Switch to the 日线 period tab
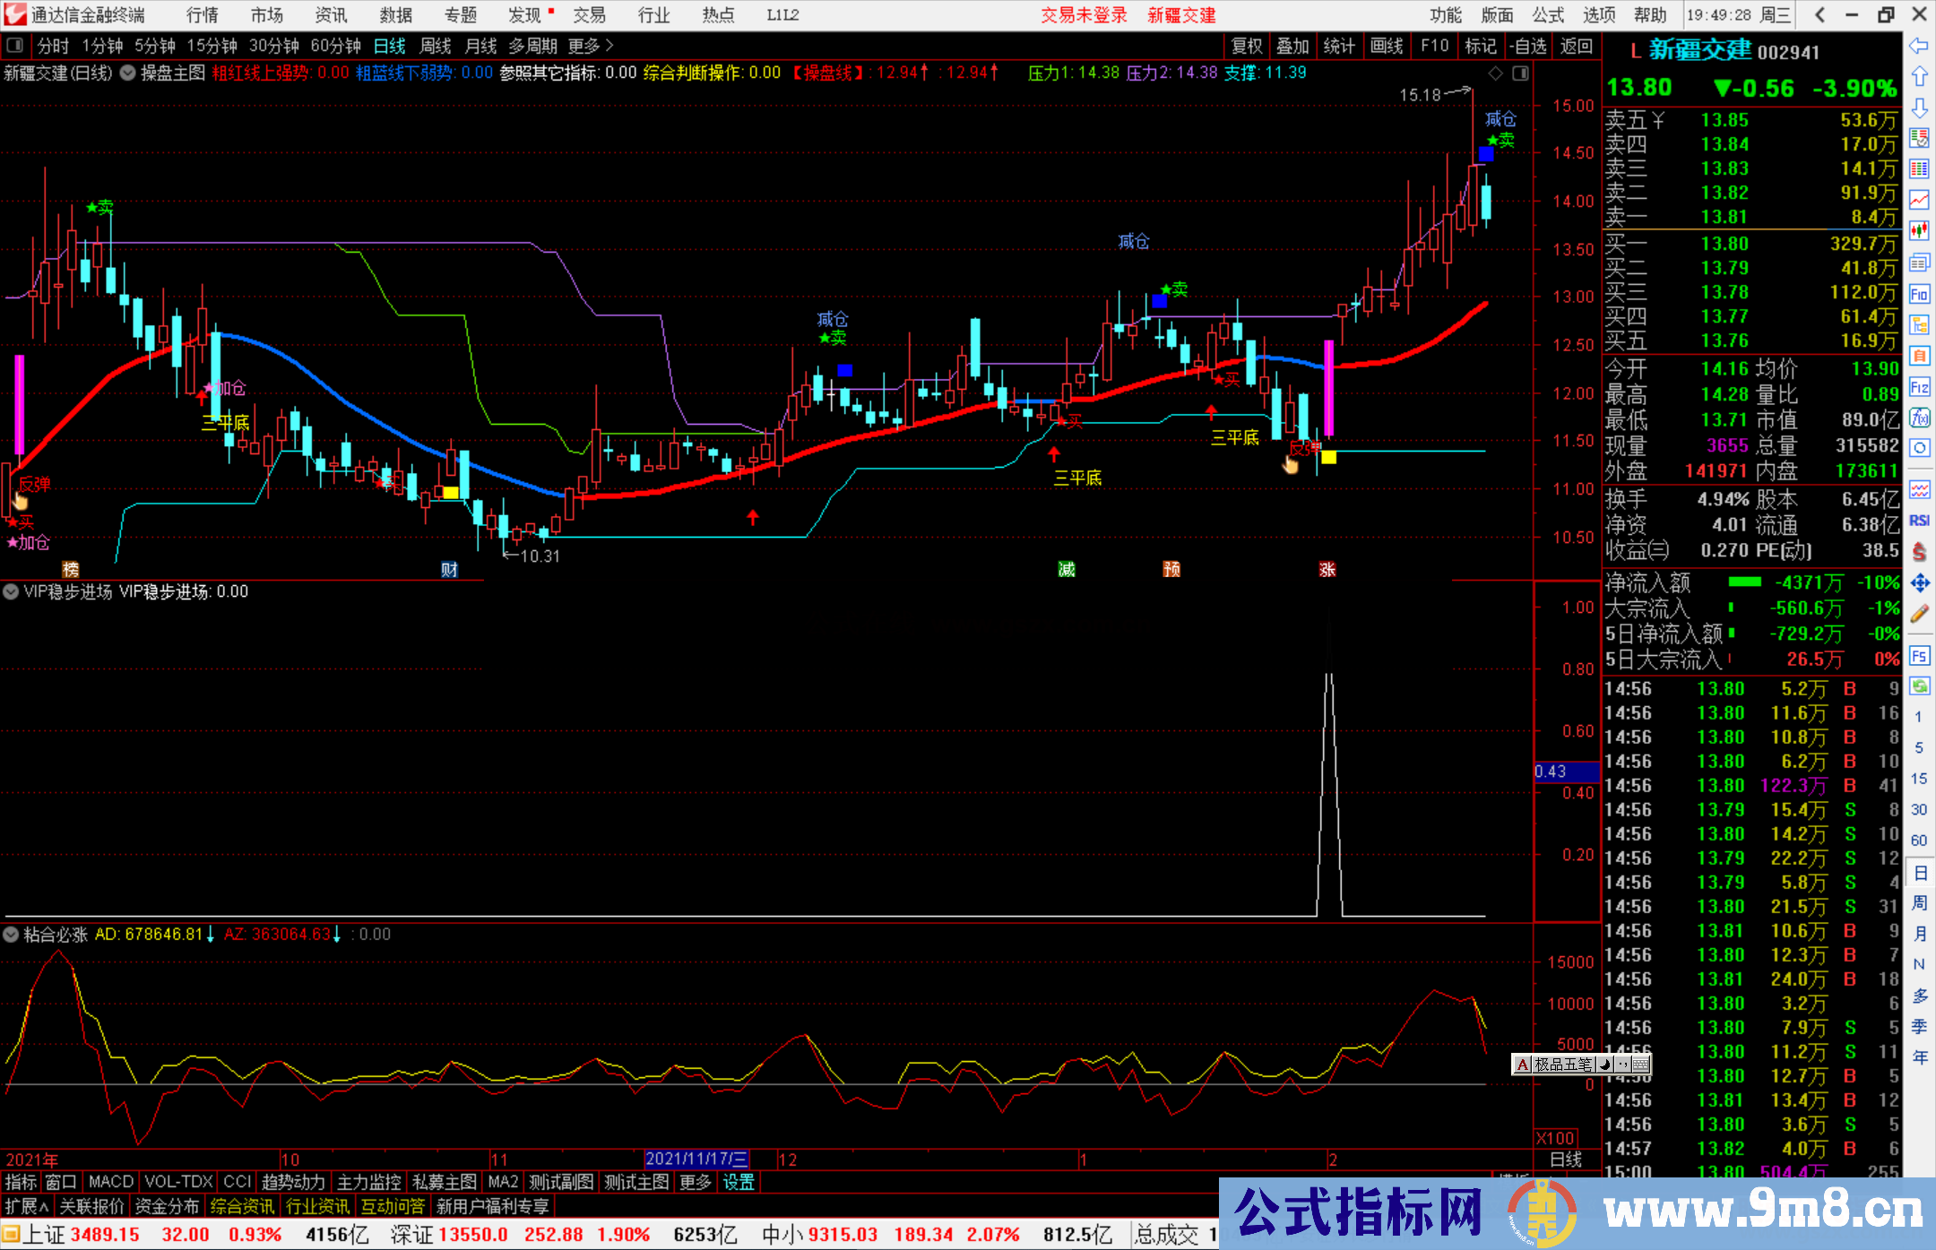Screen dimensions: 1936x1250 point(390,46)
